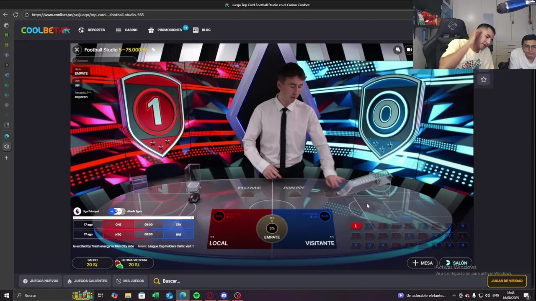Click the red L marker in results grid
536x301 pixels.
click(x=356, y=226)
